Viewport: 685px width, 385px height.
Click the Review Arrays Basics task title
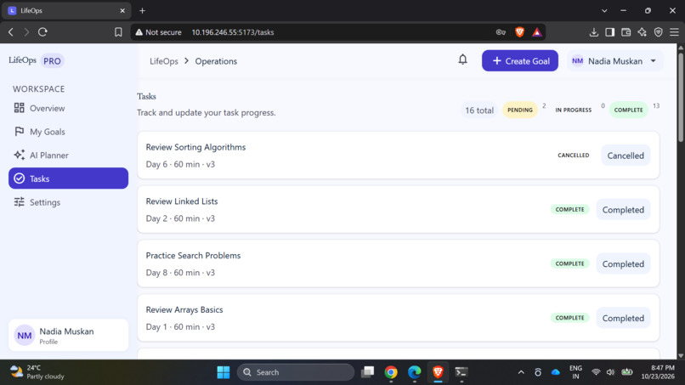tap(184, 310)
